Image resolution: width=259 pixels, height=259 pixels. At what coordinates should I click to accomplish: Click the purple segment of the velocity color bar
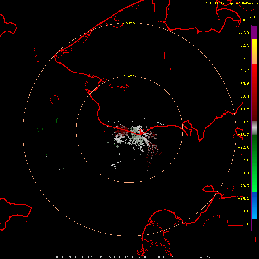click(x=254, y=32)
